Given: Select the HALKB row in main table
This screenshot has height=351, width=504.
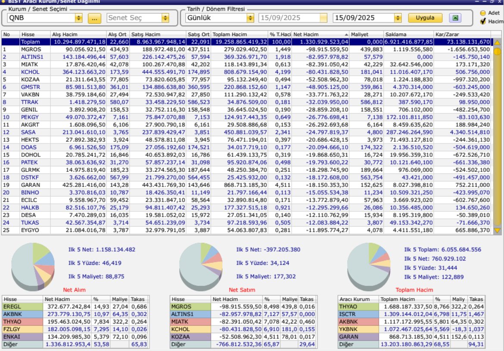Looking at the screenshot, I should [246, 208].
